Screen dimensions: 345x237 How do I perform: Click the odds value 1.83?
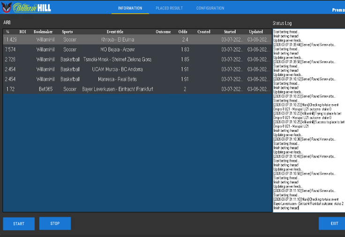coord(185,50)
